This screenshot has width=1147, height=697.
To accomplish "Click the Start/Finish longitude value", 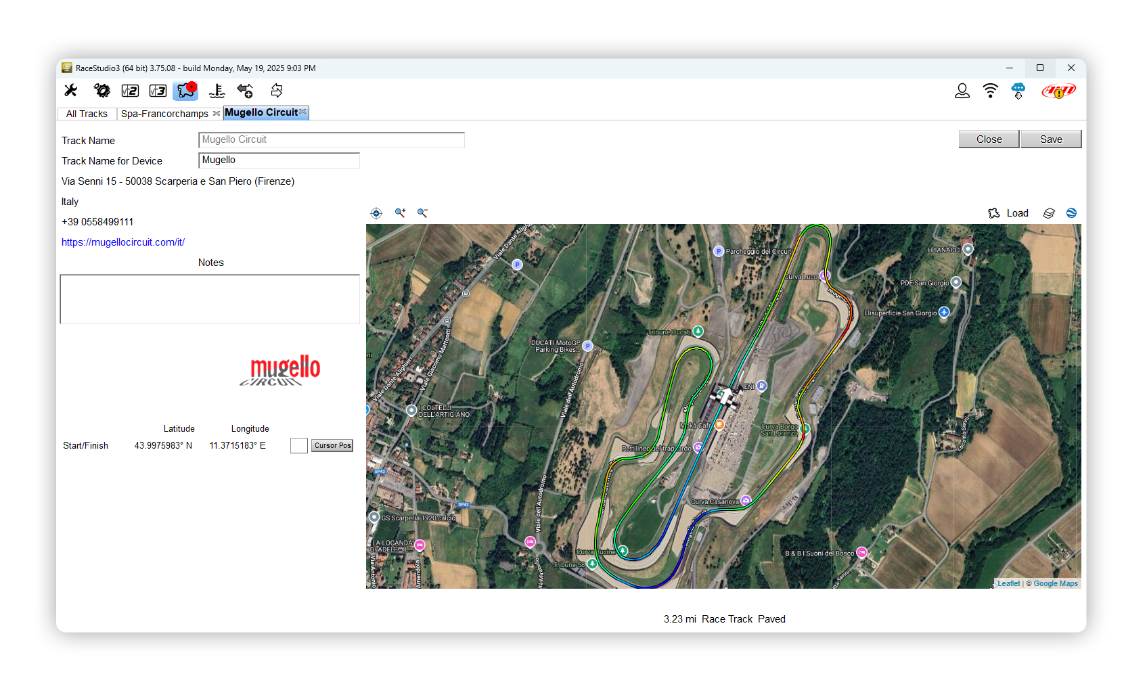I will coord(238,445).
